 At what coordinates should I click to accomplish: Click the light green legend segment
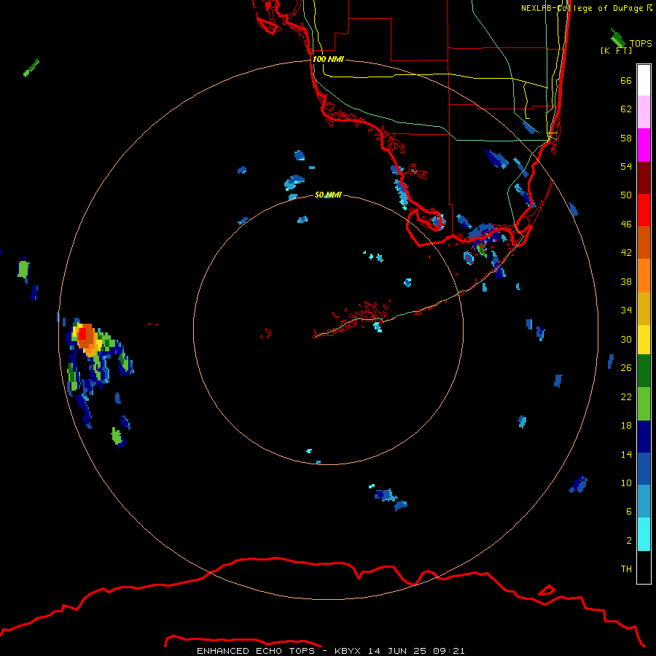(644, 404)
